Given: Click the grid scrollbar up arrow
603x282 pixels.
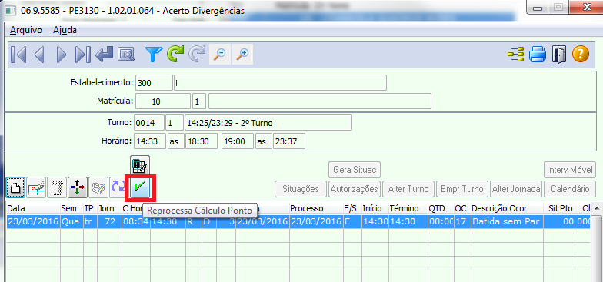Looking at the screenshot, I should click(x=596, y=209).
